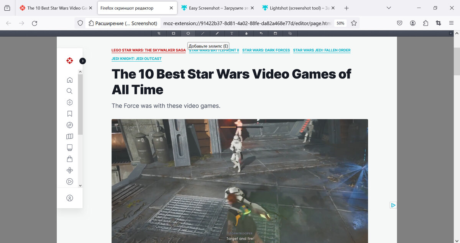Click the sidebar folded map icon
This screenshot has height=243, width=460.
69,136
